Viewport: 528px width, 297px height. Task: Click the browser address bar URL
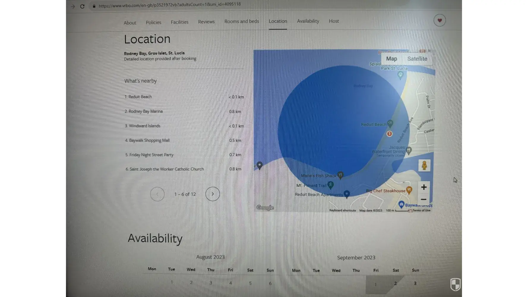[x=170, y=5]
